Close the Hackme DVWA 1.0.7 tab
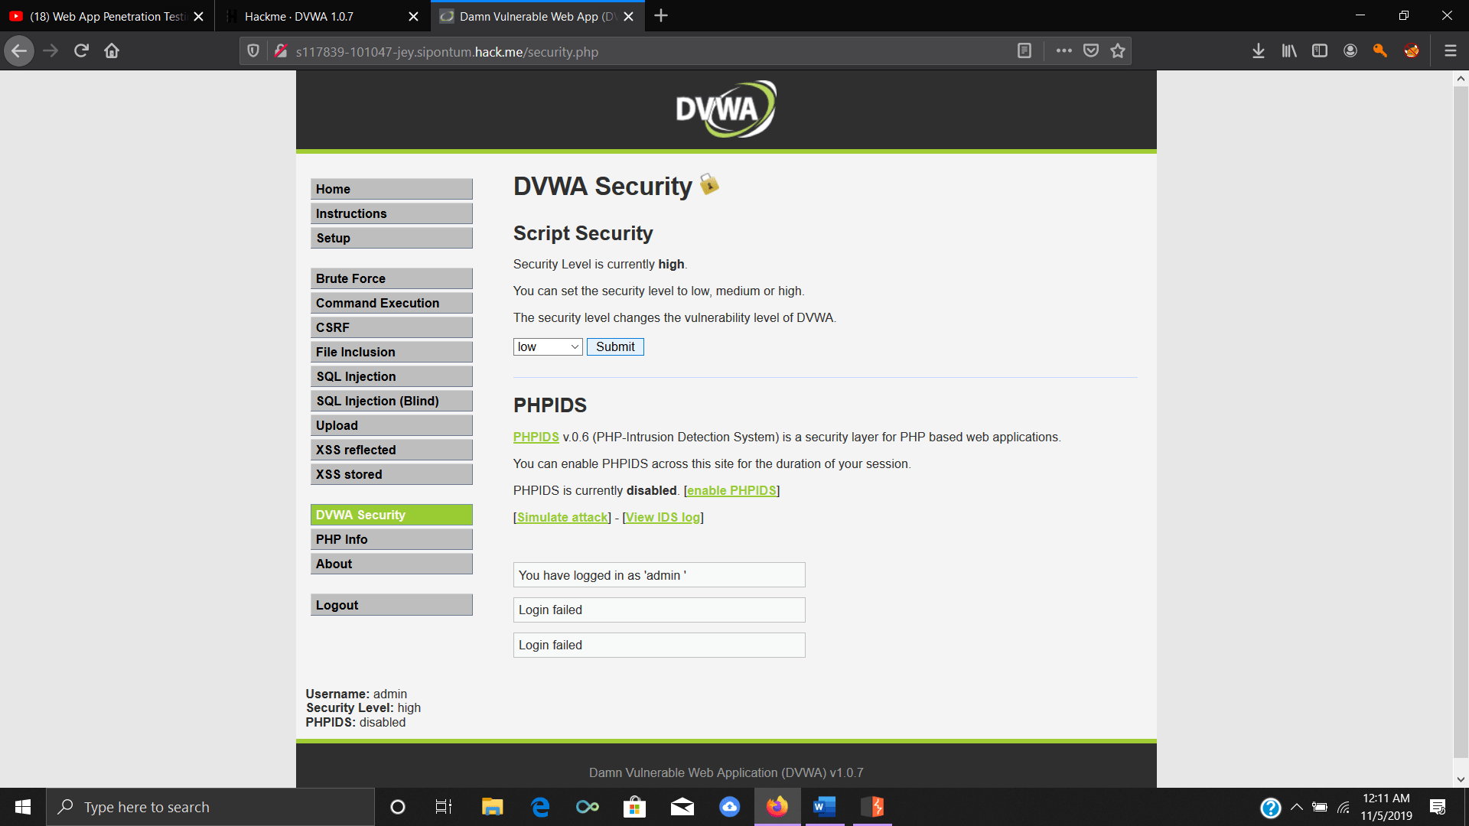The height and width of the screenshot is (826, 1469). coord(413,16)
